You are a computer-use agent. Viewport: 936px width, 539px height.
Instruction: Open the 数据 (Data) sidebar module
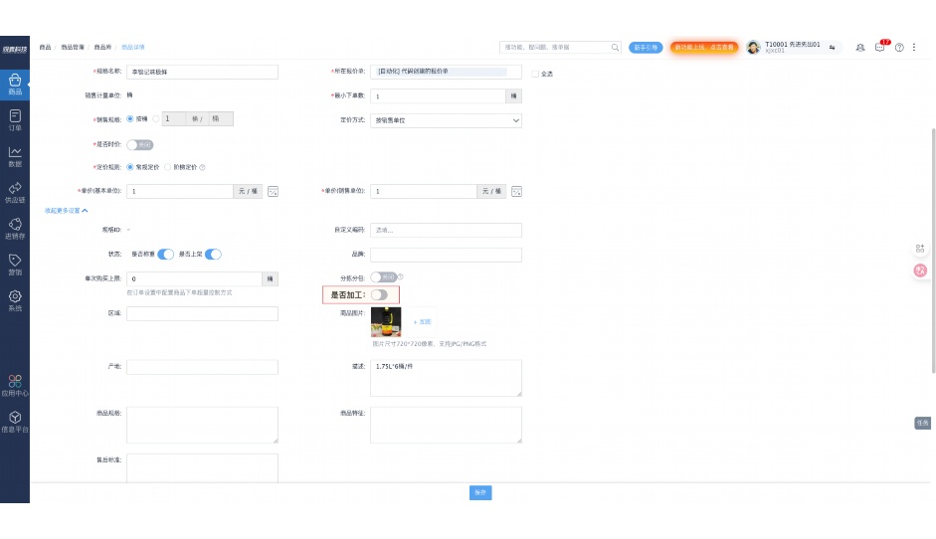click(x=15, y=156)
